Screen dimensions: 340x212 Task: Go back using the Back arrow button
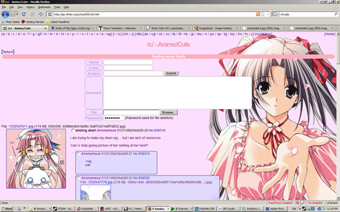[5, 15]
